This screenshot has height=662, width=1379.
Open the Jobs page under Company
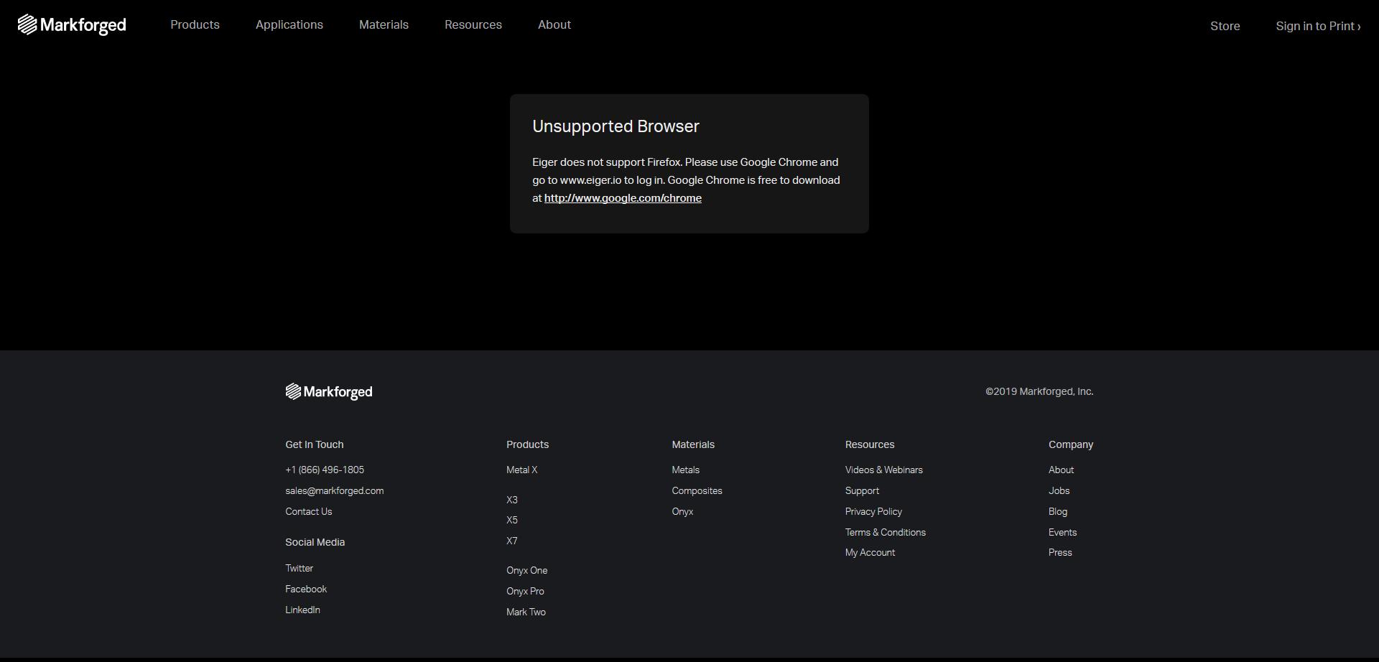[1058, 490]
